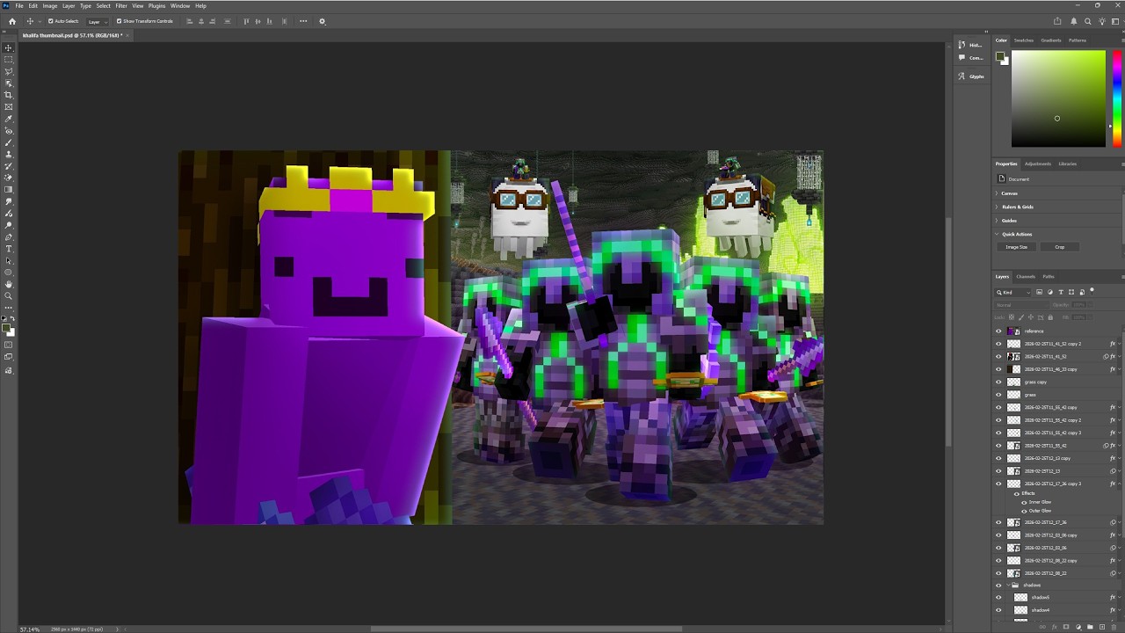This screenshot has height=633, width=1125.
Task: Open the Plugins menu
Action: tap(156, 6)
